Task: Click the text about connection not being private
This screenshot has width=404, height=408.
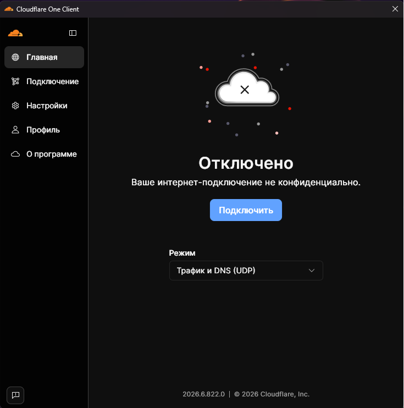Action: pyautogui.click(x=246, y=182)
